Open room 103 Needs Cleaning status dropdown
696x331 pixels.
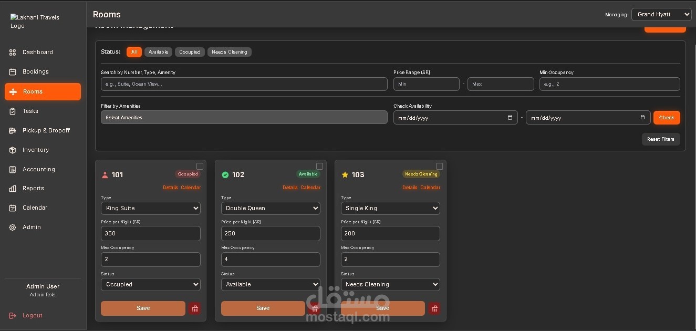pos(390,284)
